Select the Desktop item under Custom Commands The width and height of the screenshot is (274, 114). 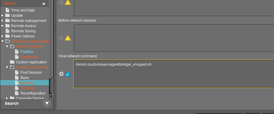coord(27,88)
